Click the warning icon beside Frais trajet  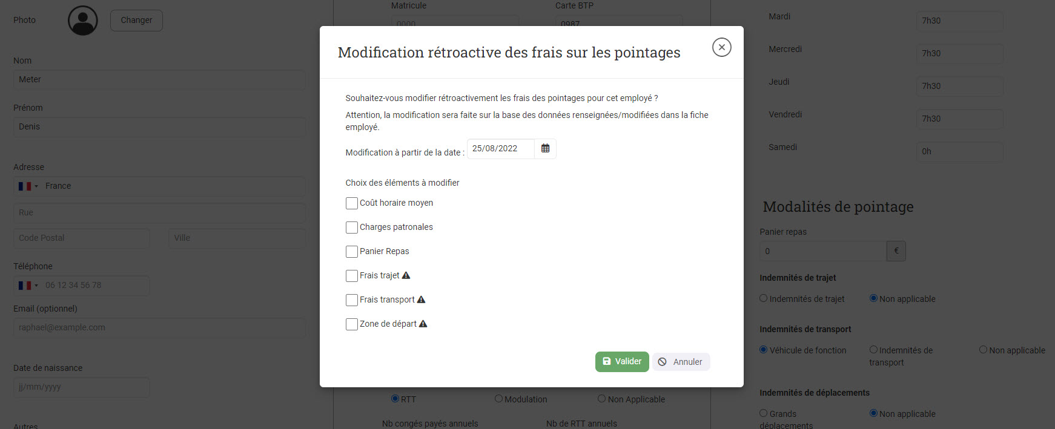406,275
